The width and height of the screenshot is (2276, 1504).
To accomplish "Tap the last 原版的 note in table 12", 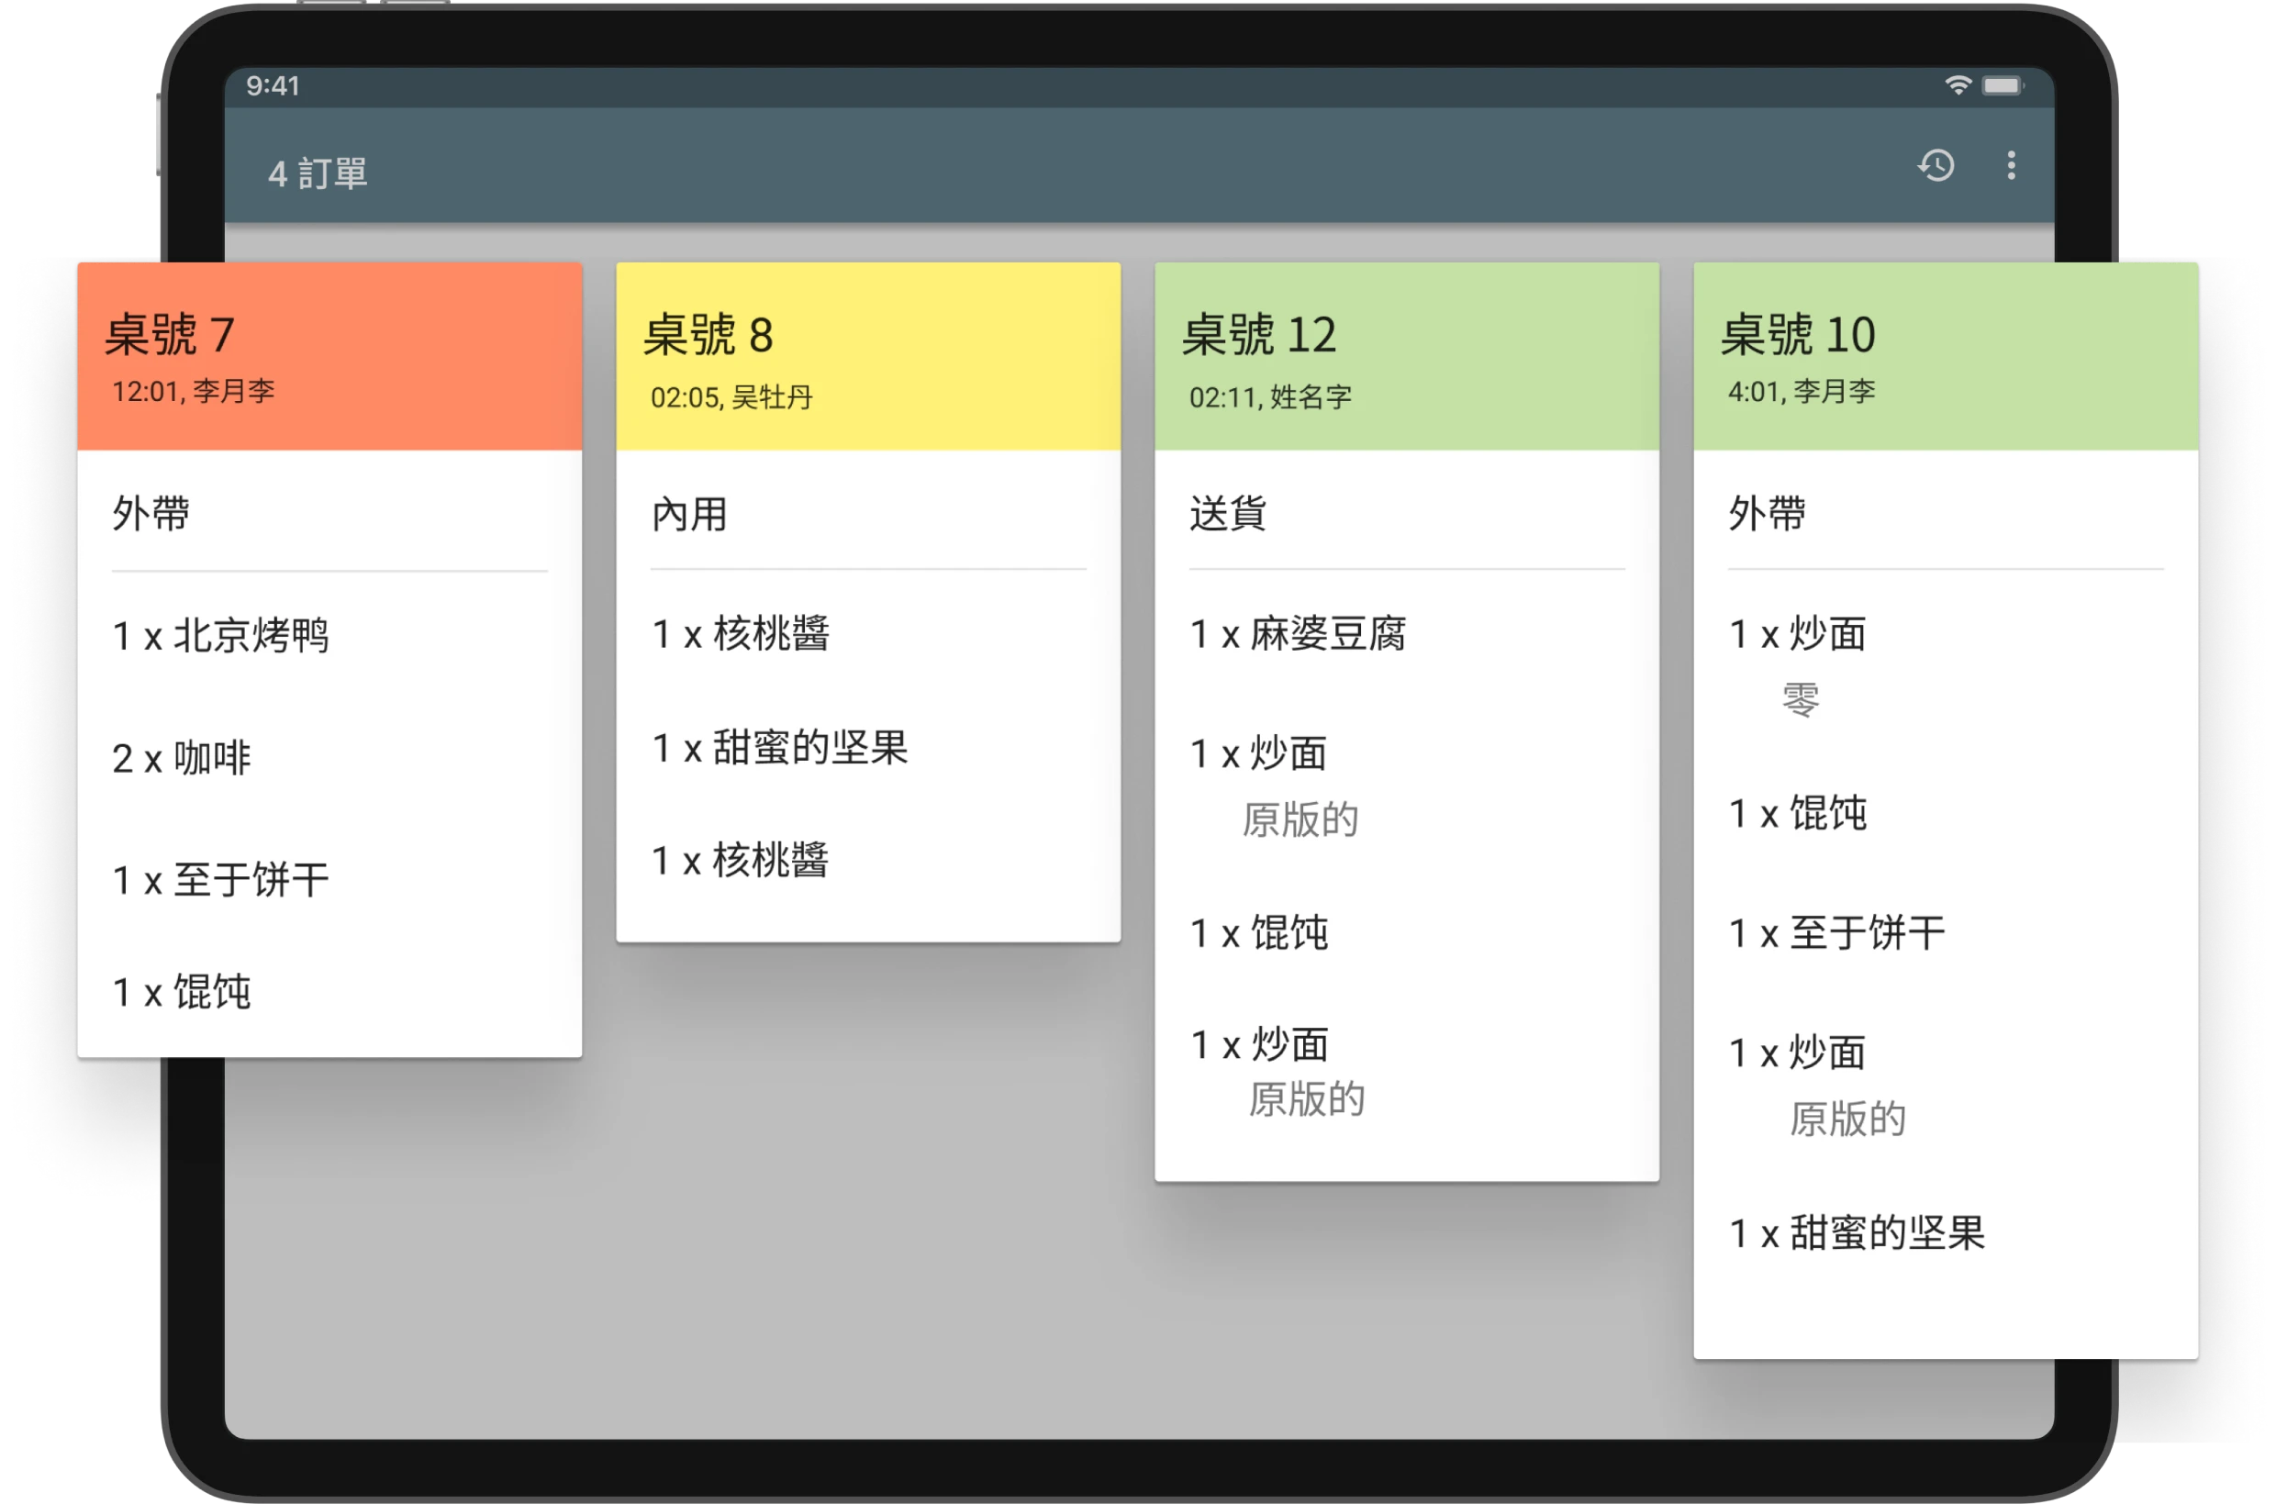I will [1306, 1099].
